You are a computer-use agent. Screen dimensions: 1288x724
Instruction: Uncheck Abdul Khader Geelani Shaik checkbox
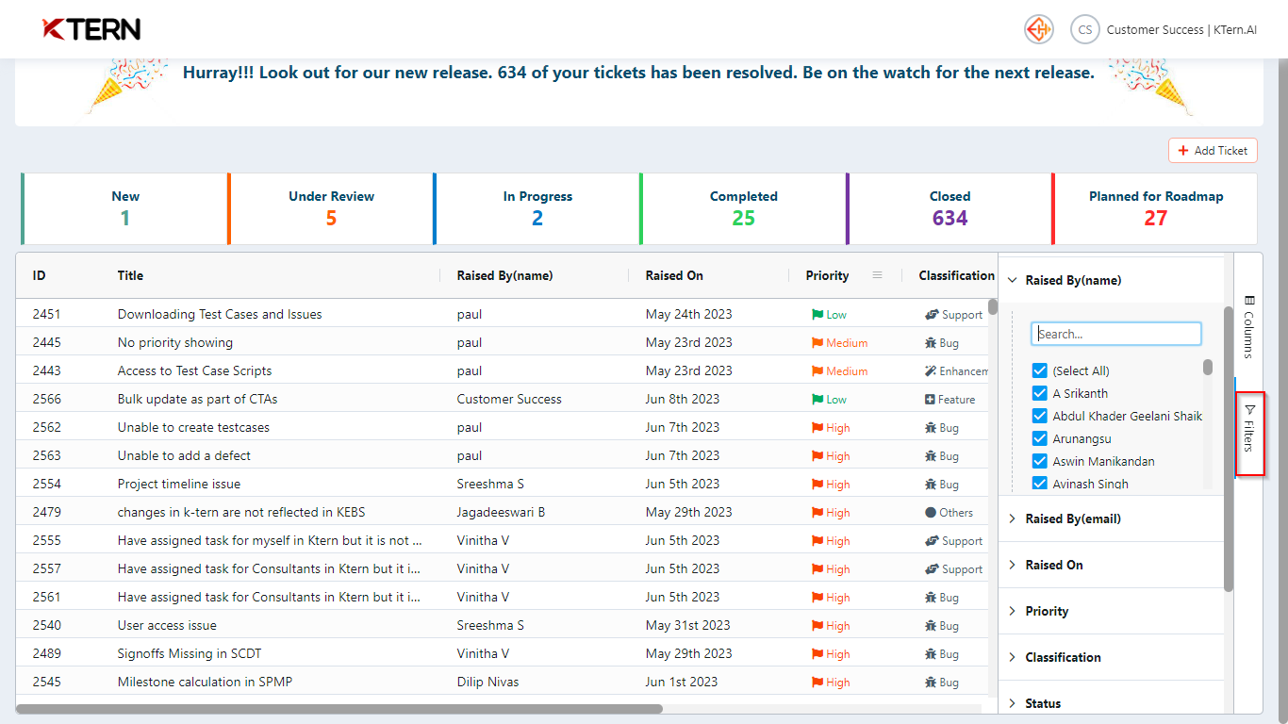[x=1040, y=416]
